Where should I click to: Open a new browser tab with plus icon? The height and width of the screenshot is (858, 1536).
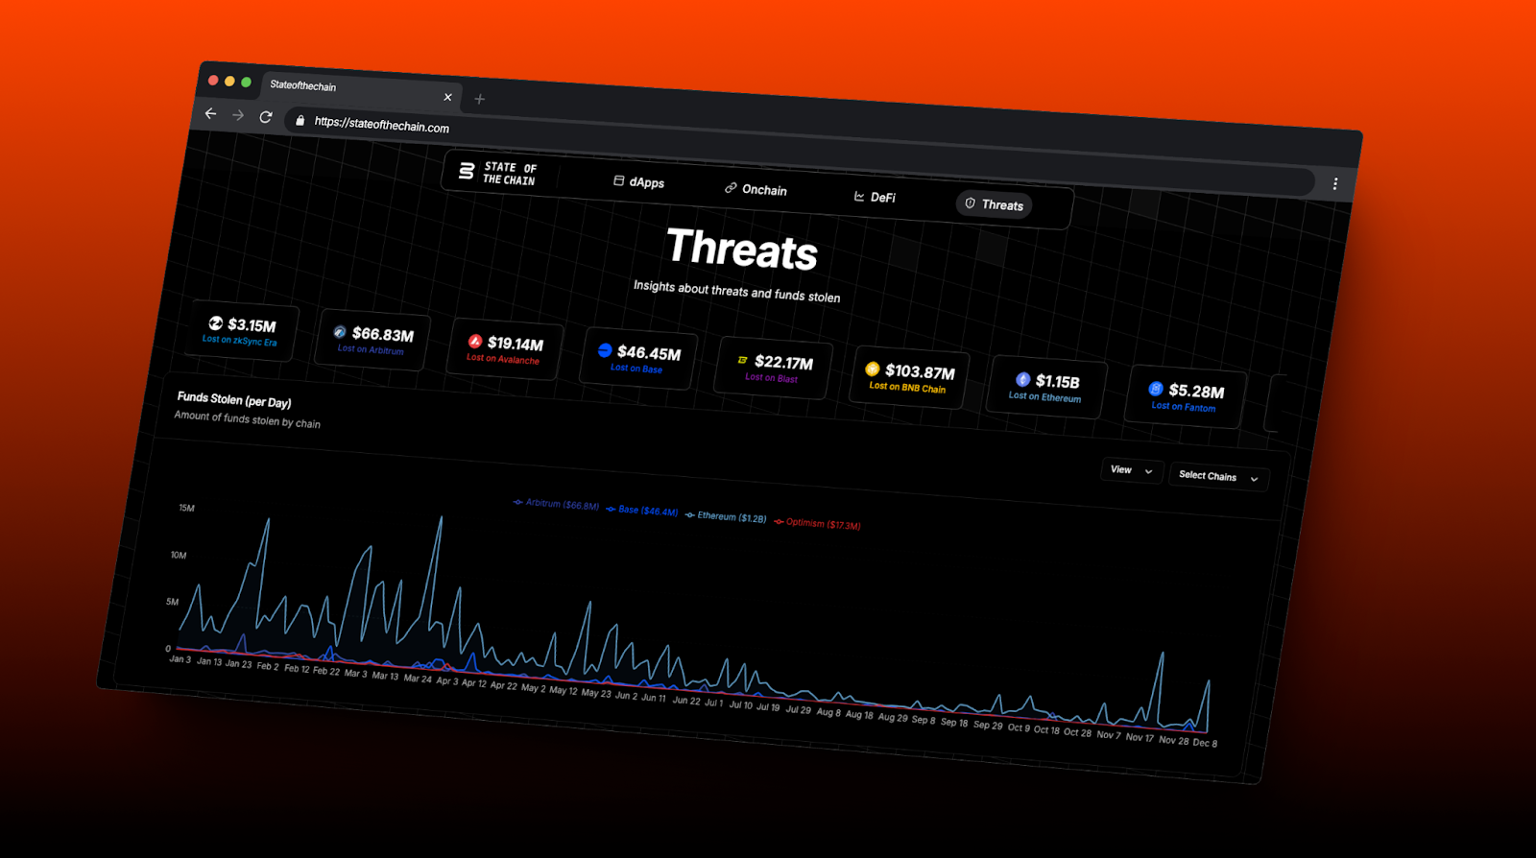(479, 99)
